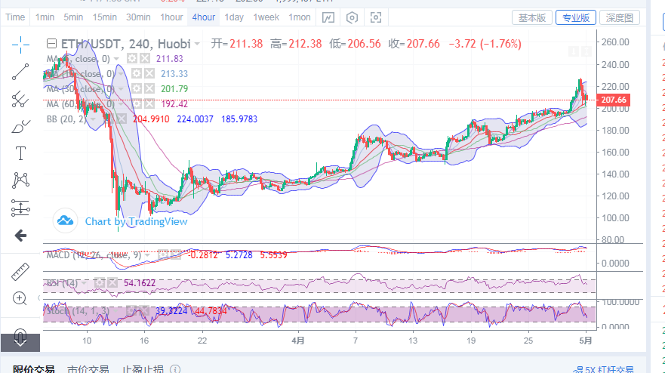Remove the MA 60 indicator
This screenshot has width=665, height=373.
tap(149, 104)
